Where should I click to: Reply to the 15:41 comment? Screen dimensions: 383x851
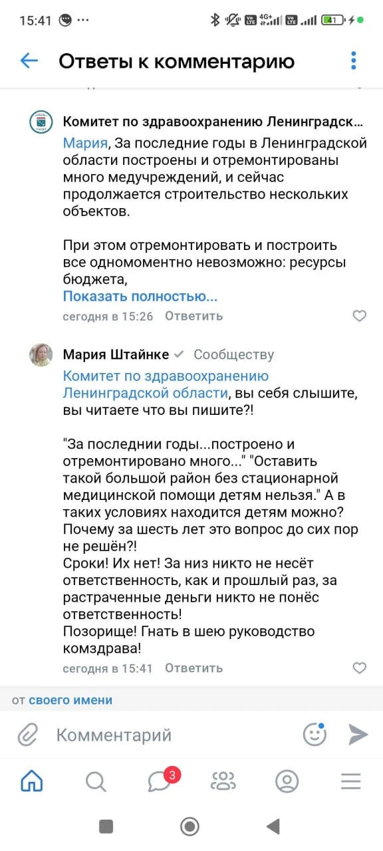tap(194, 668)
